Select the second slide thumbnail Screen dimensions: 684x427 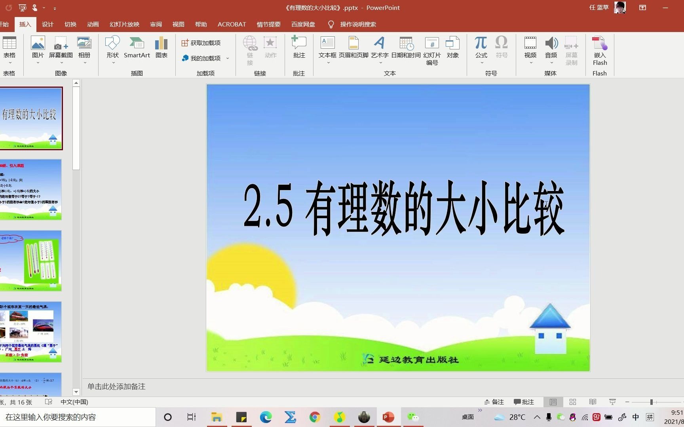point(31,190)
